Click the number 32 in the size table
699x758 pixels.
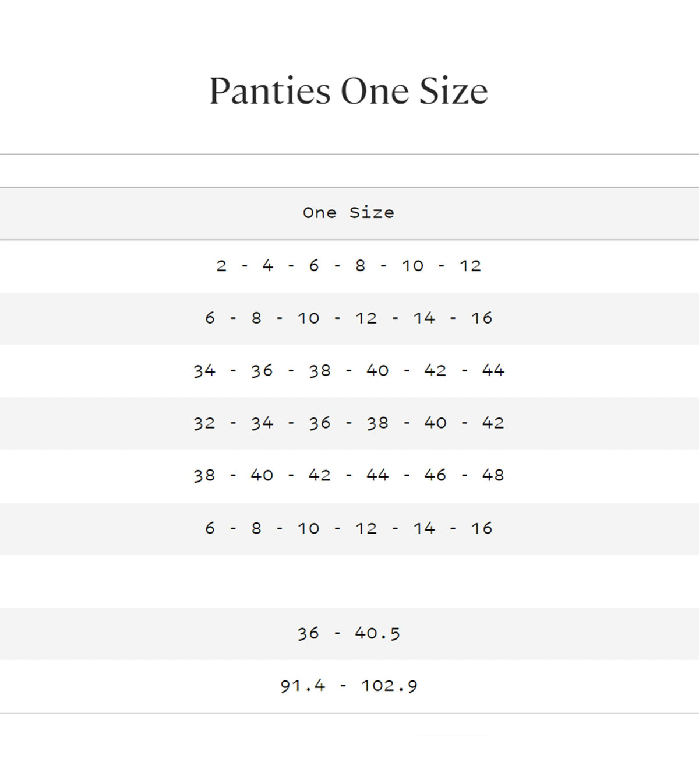click(x=204, y=423)
